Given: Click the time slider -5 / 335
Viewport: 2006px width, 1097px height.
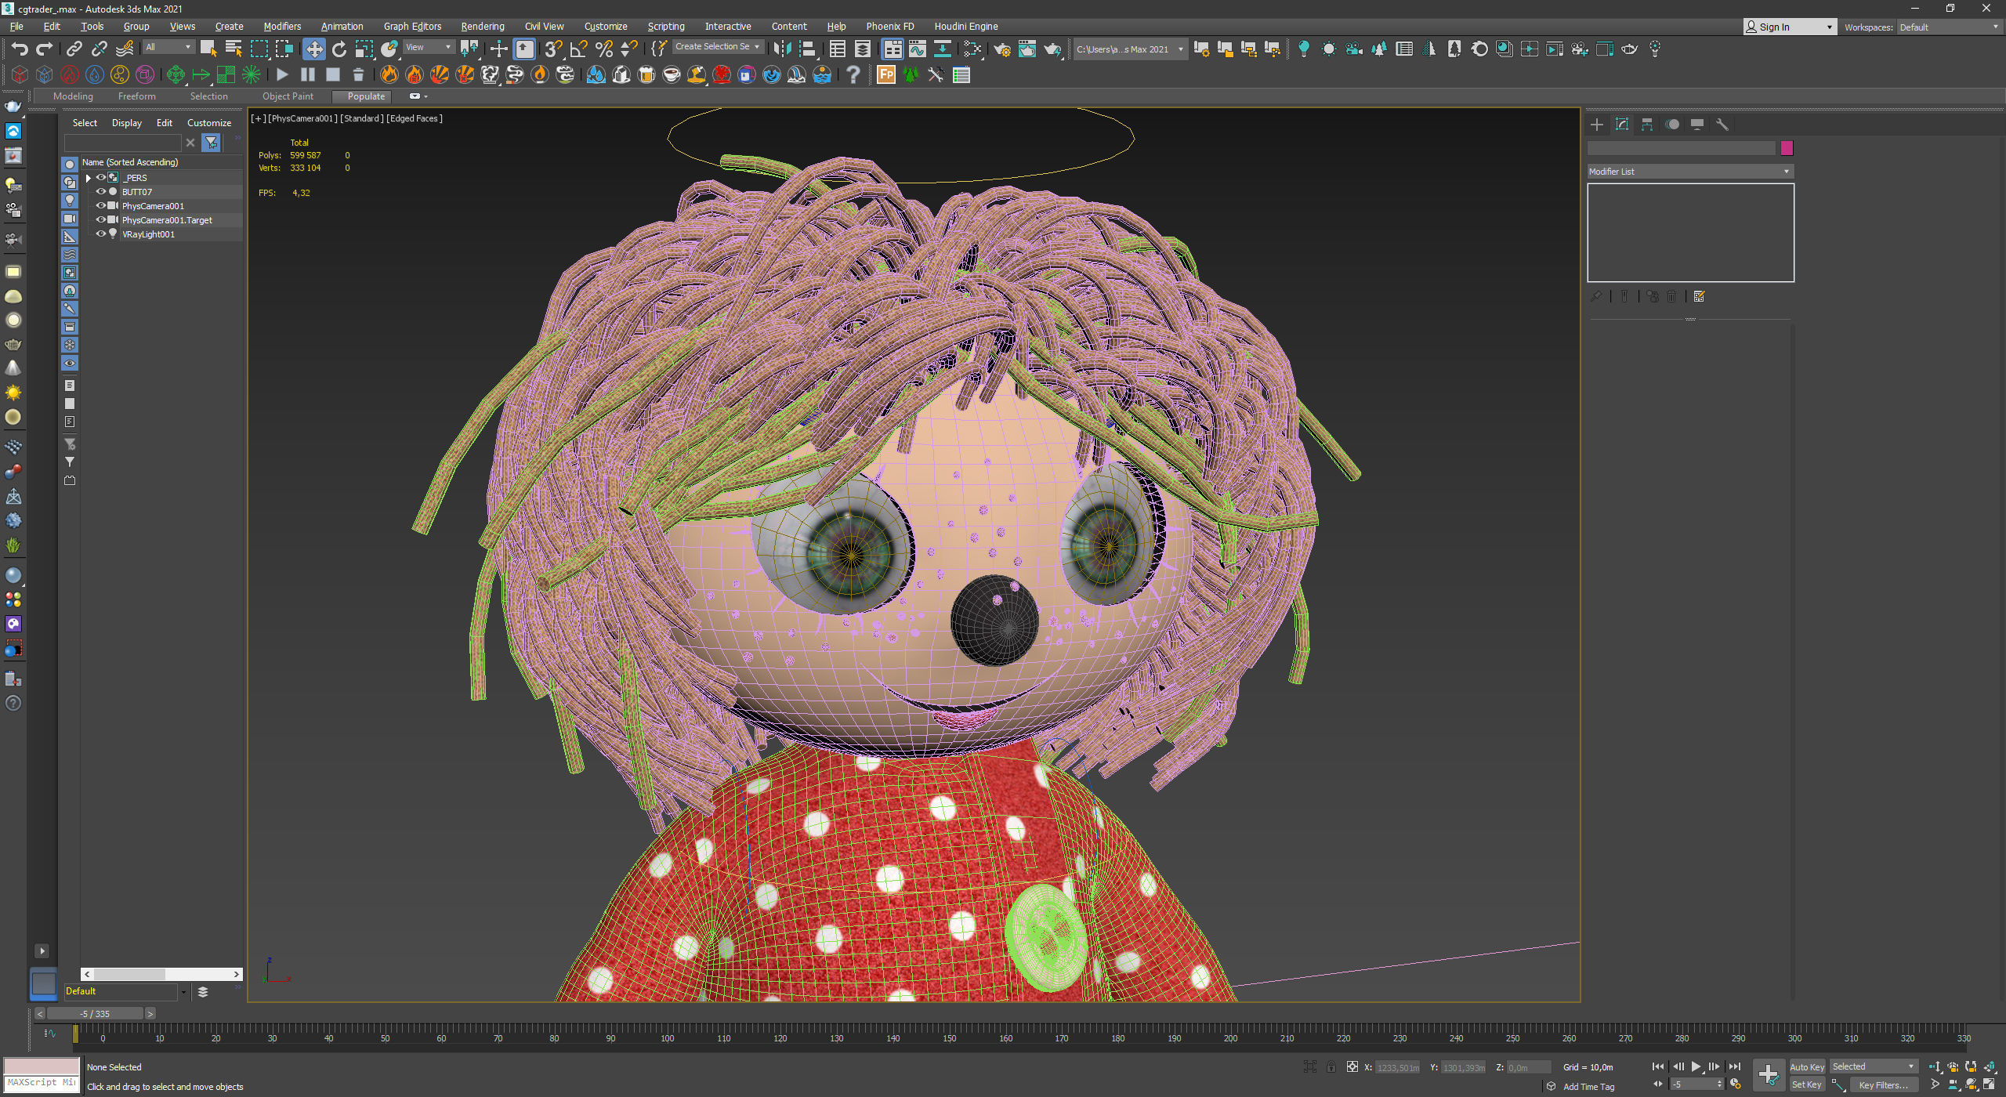Looking at the screenshot, I should pyautogui.click(x=95, y=1014).
